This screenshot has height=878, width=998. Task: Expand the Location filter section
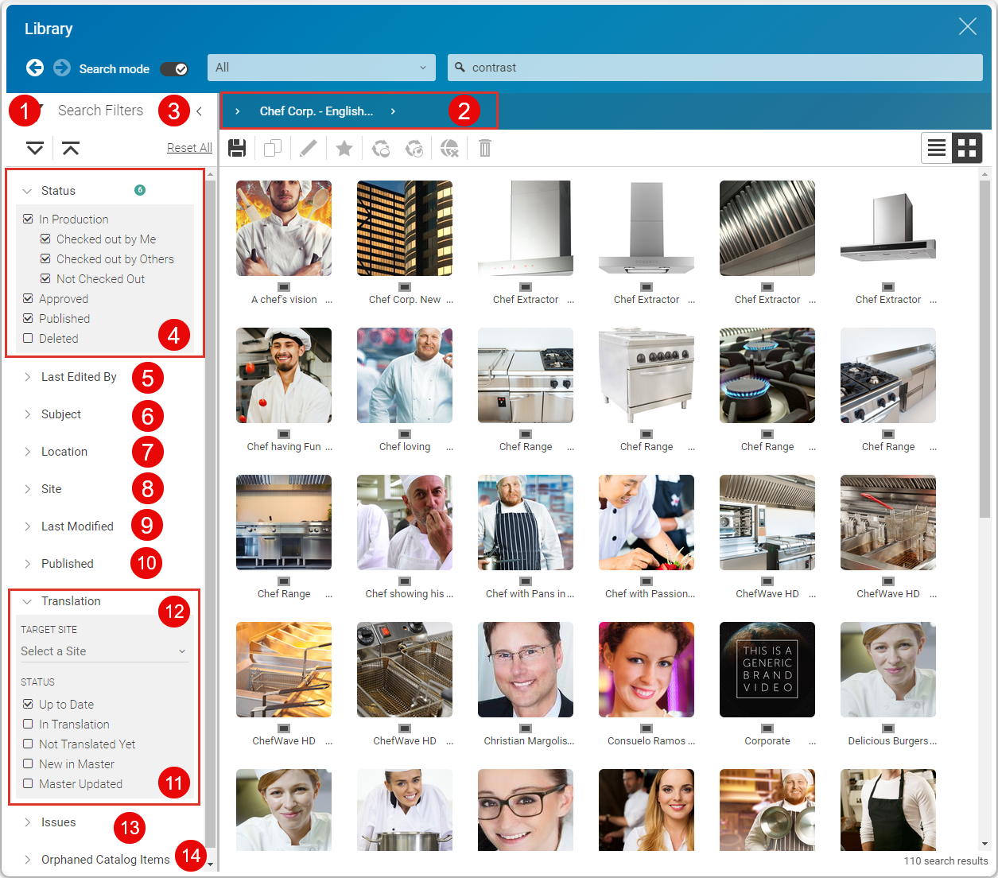[64, 452]
